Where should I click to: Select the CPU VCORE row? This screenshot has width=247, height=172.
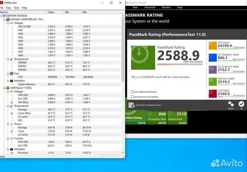tap(61, 27)
